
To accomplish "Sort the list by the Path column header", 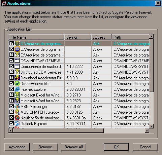I will [x=130, y=37].
